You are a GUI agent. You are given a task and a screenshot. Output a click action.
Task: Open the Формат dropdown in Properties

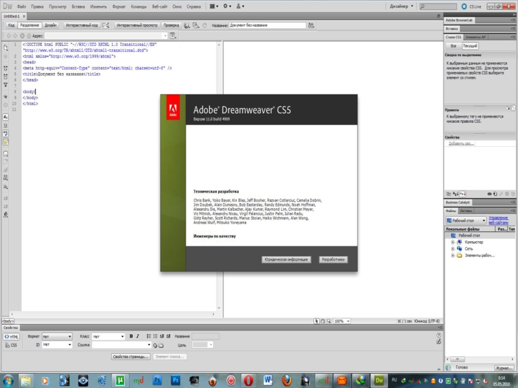pos(57,336)
